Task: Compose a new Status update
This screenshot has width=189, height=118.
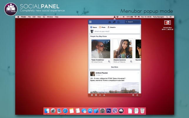Action: [x=94, y=27]
